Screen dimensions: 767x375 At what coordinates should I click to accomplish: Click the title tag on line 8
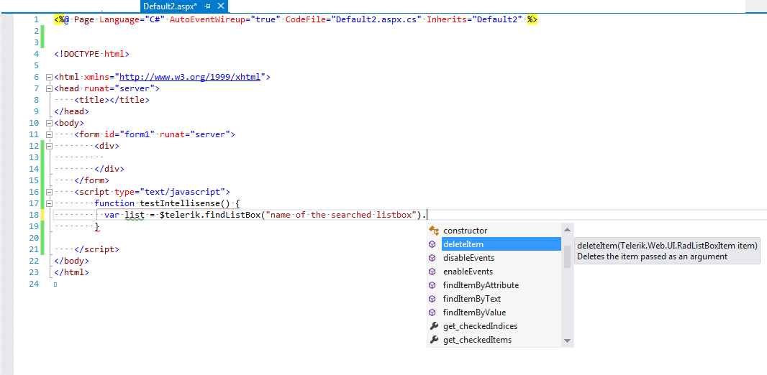point(112,100)
